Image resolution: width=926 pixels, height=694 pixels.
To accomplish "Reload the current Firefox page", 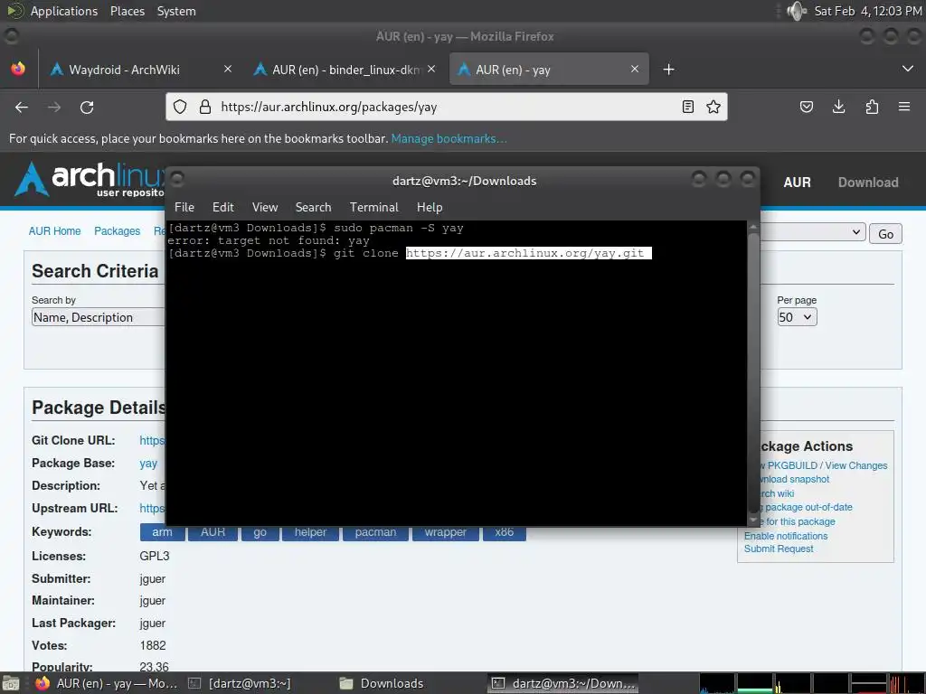I will 87,108.
